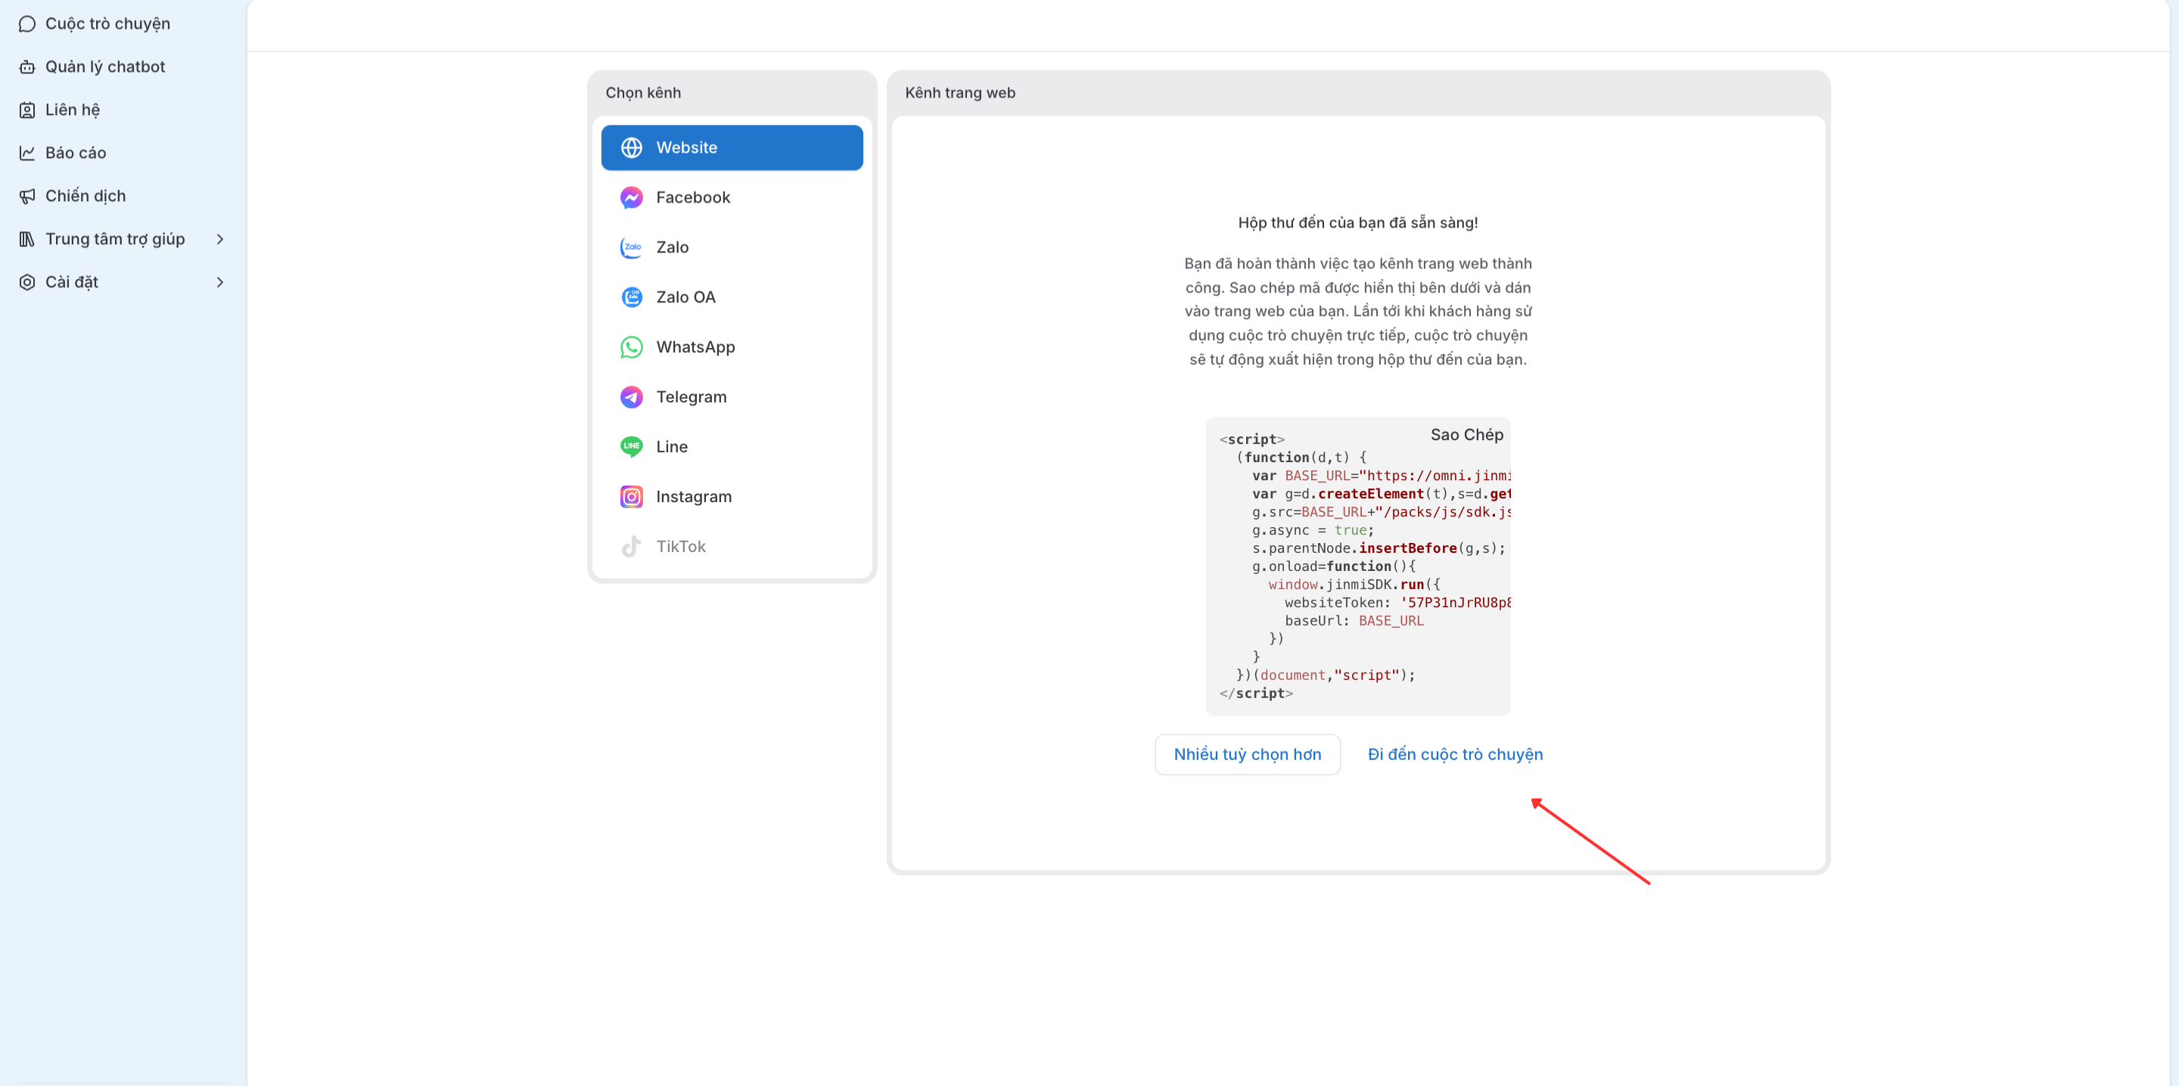Click the Facebook Messenger icon
2179x1086 pixels.
631,198
